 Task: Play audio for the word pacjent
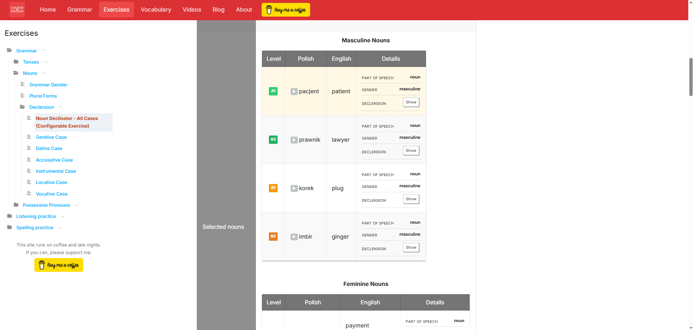(x=294, y=92)
